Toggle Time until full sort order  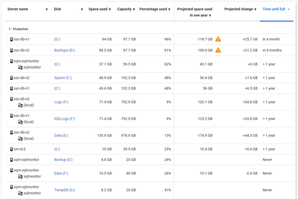(x=276, y=9)
